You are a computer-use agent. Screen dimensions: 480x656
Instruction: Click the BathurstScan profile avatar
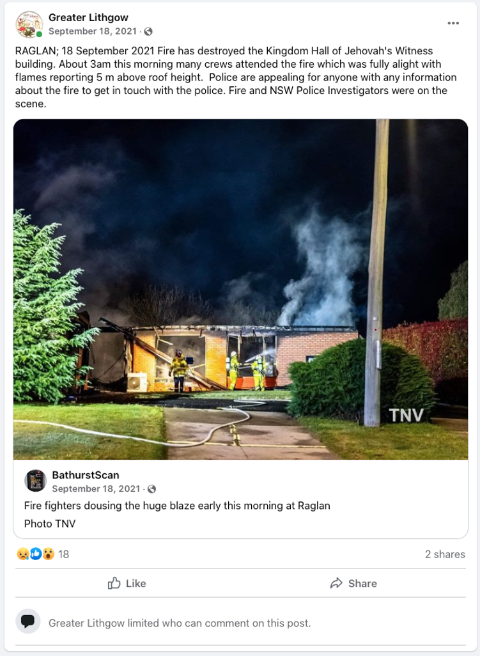pos(36,480)
